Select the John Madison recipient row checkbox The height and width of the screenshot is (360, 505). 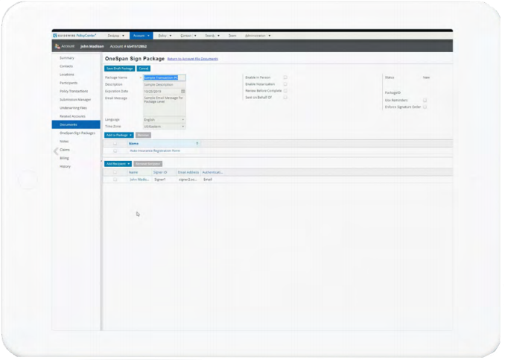click(115, 179)
